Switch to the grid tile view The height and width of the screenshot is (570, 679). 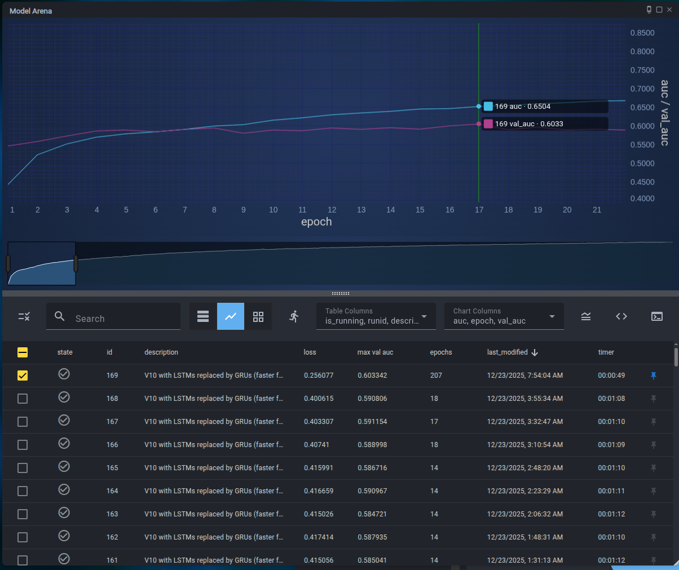click(258, 316)
